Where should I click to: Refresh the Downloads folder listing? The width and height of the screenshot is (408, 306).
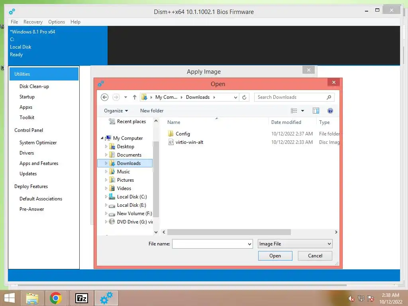244,97
